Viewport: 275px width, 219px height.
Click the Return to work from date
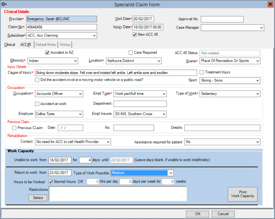pyautogui.click(x=60, y=173)
